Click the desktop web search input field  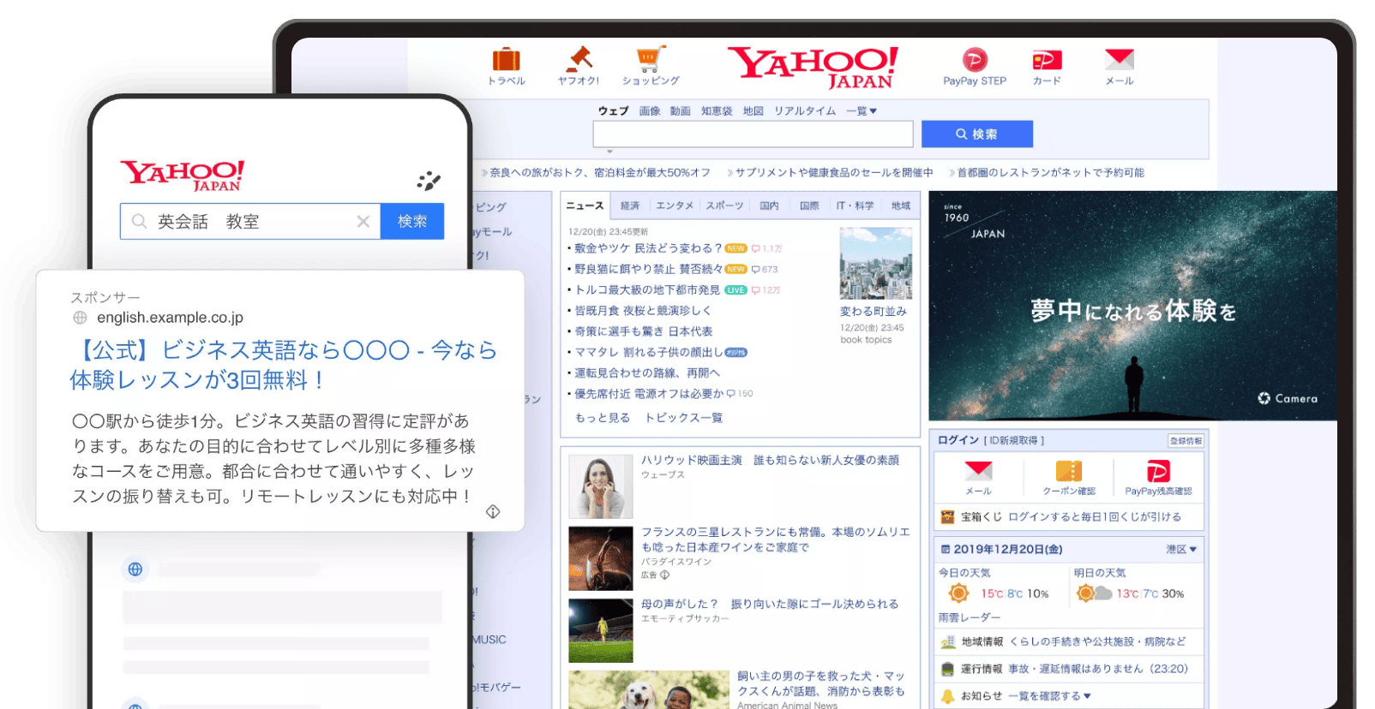point(753,134)
